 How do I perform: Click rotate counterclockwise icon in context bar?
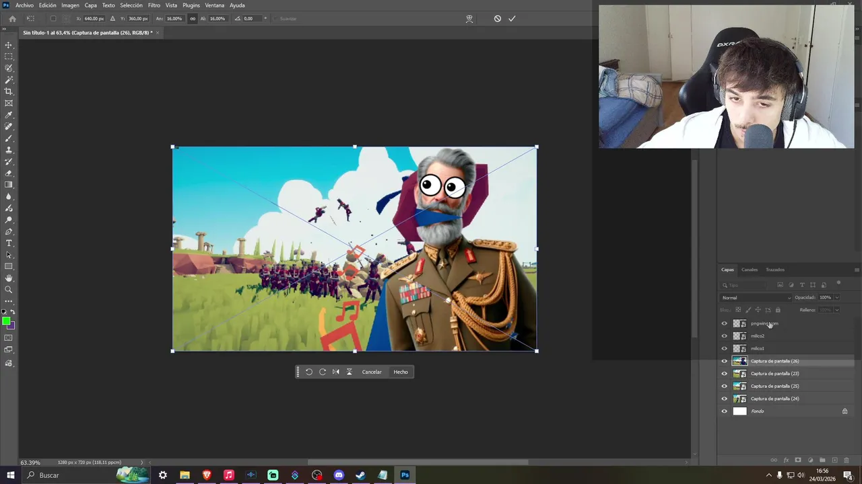click(x=309, y=372)
